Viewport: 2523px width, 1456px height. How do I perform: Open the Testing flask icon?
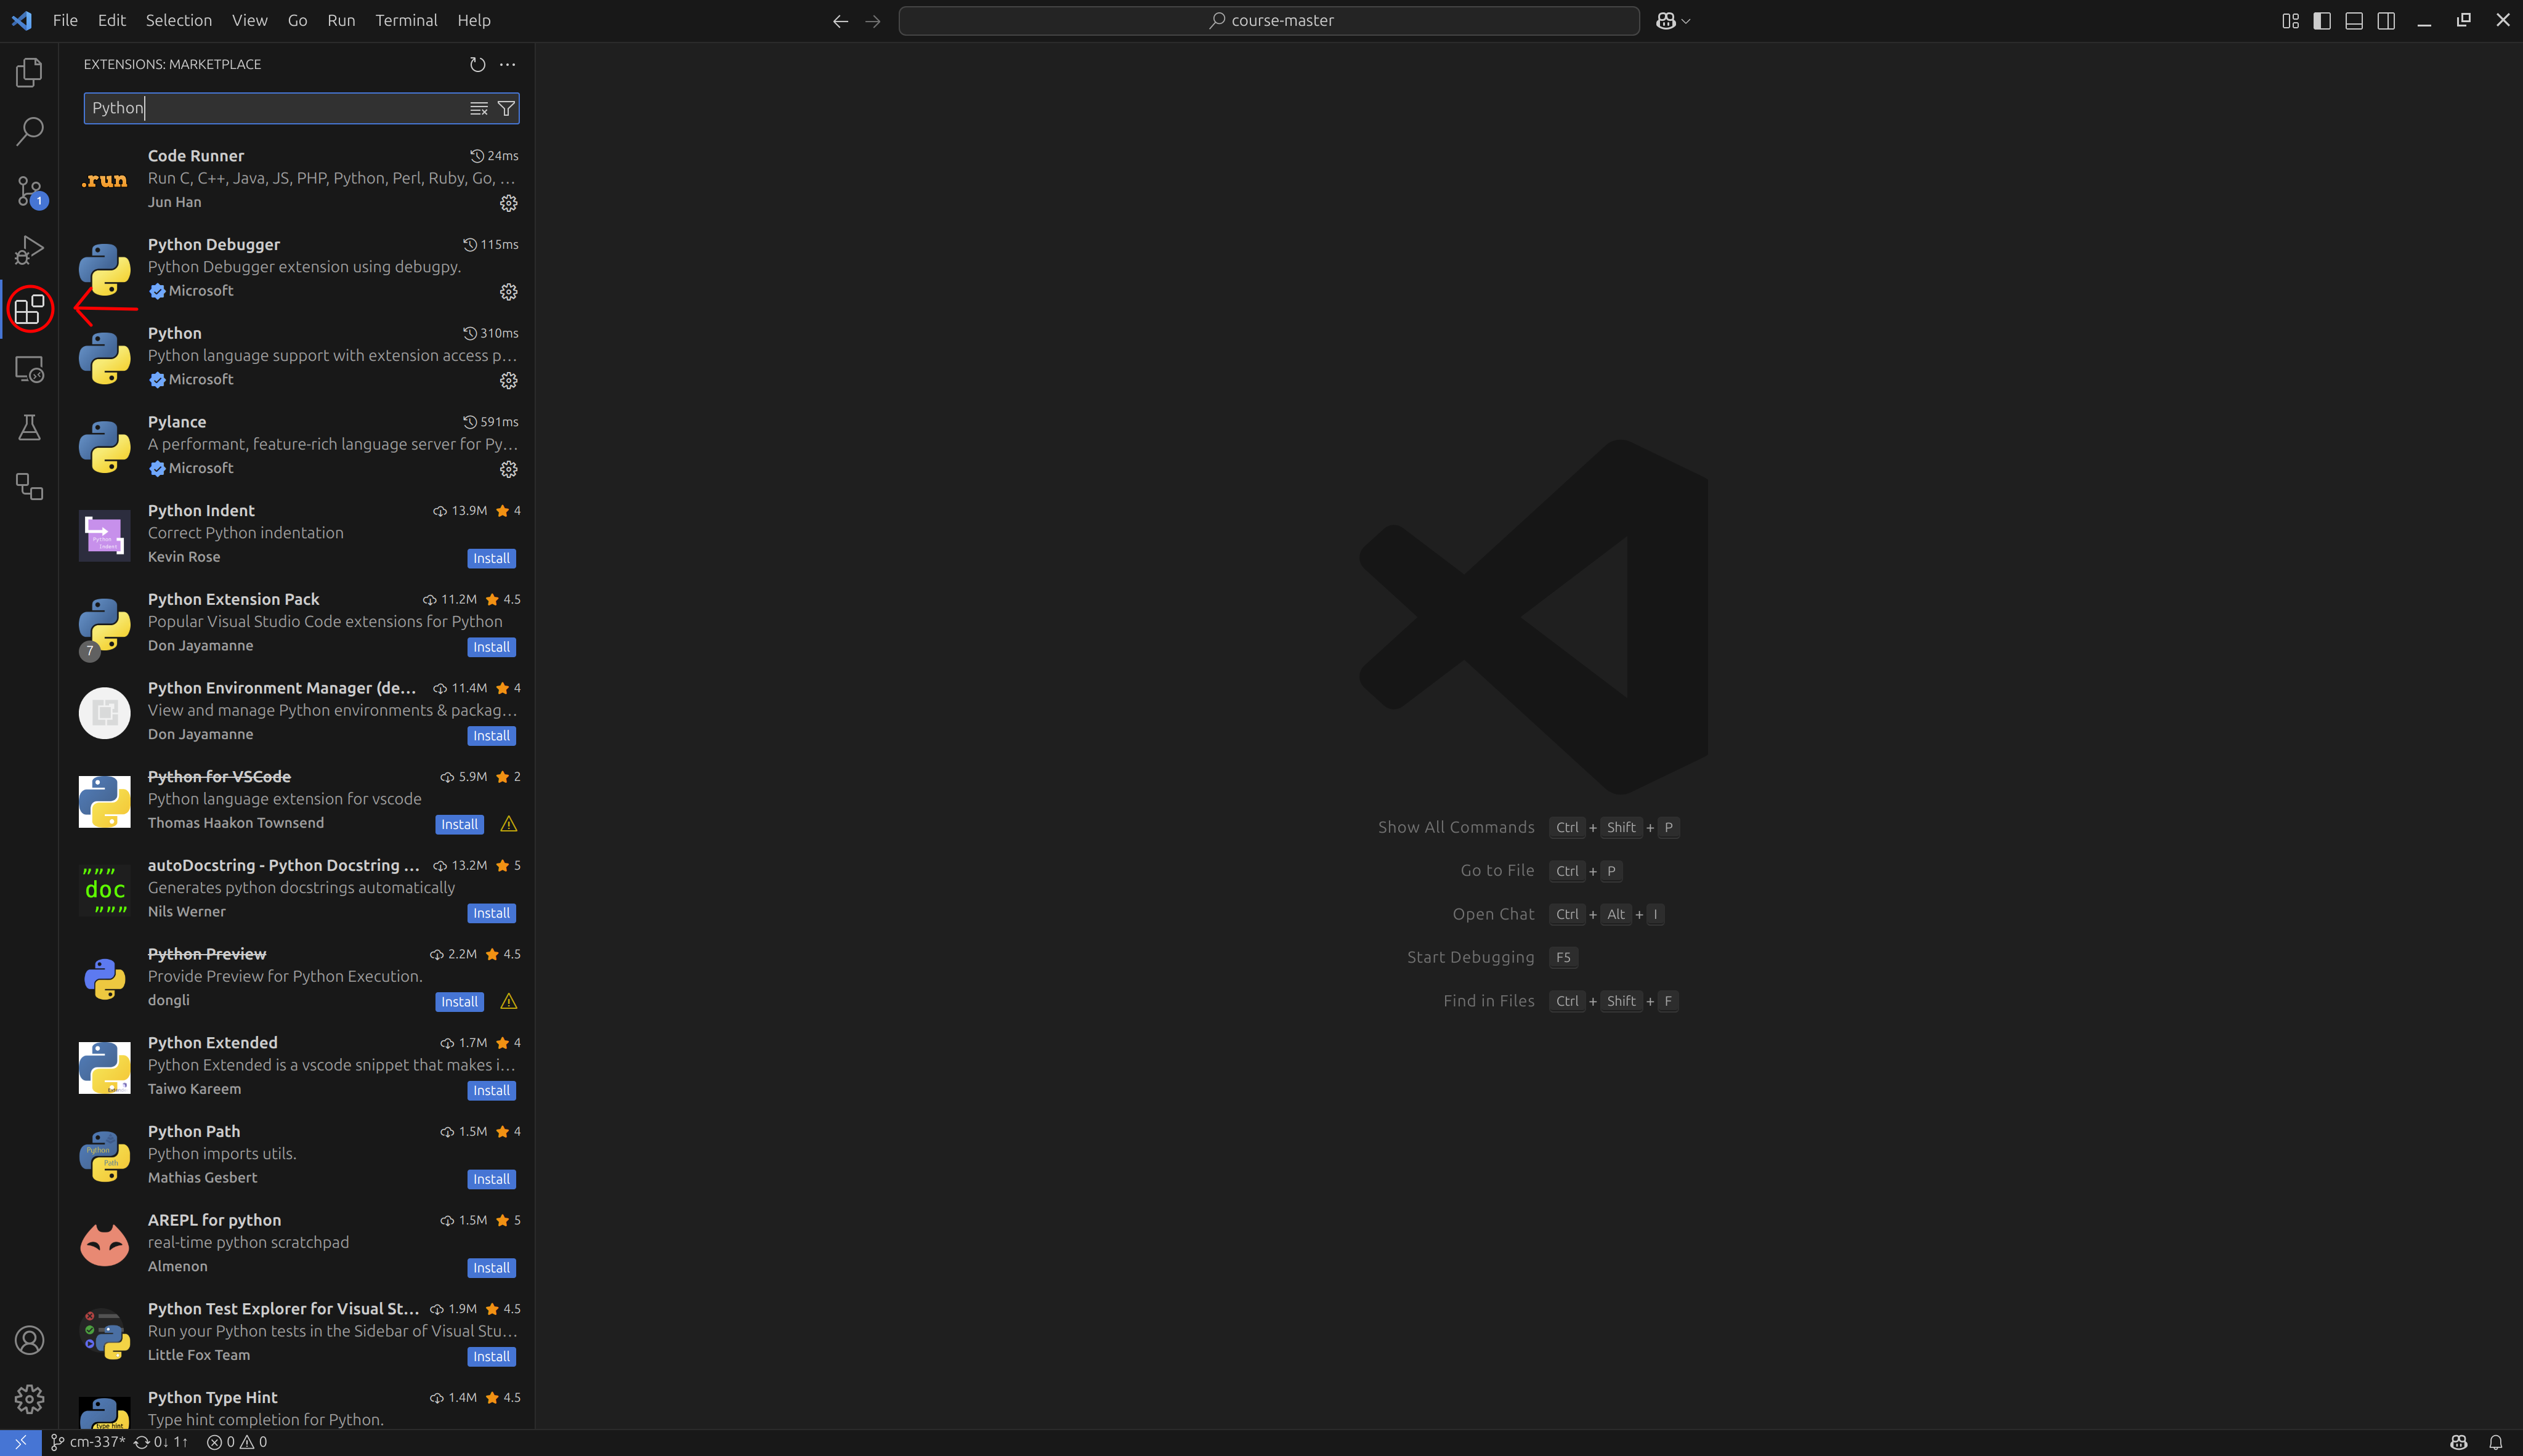(29, 428)
